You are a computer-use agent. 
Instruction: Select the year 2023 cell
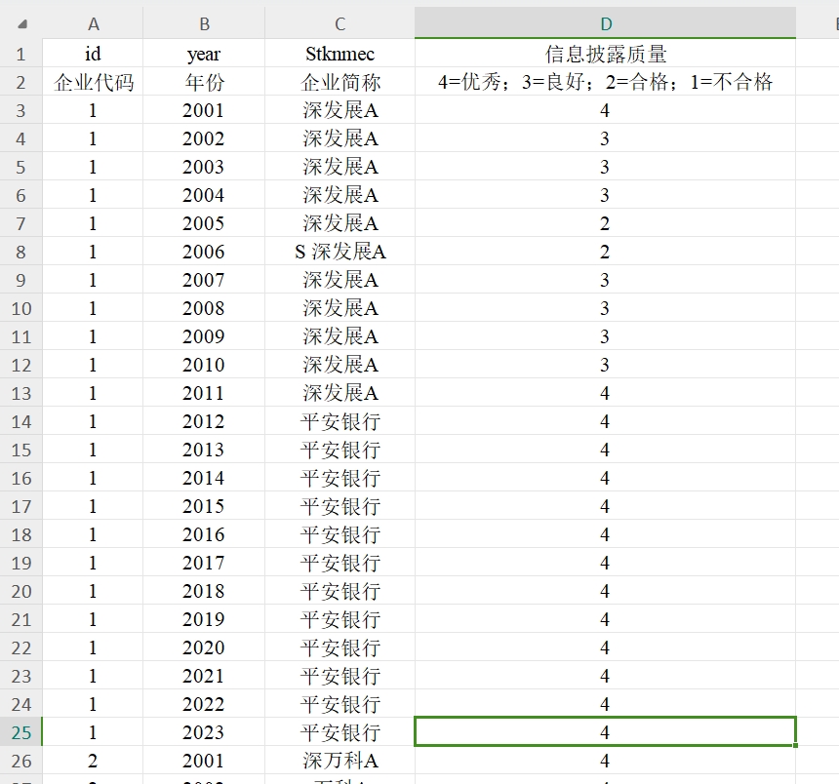click(204, 732)
